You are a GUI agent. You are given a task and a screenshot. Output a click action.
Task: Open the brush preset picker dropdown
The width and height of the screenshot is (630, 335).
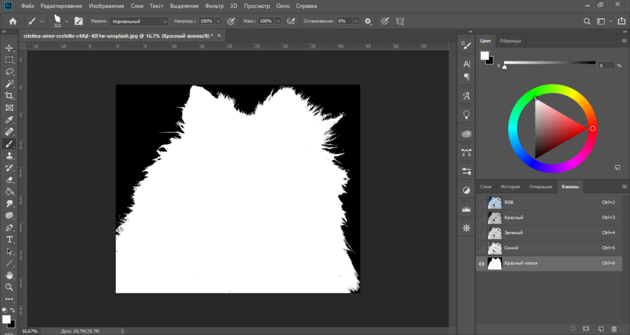tap(66, 21)
